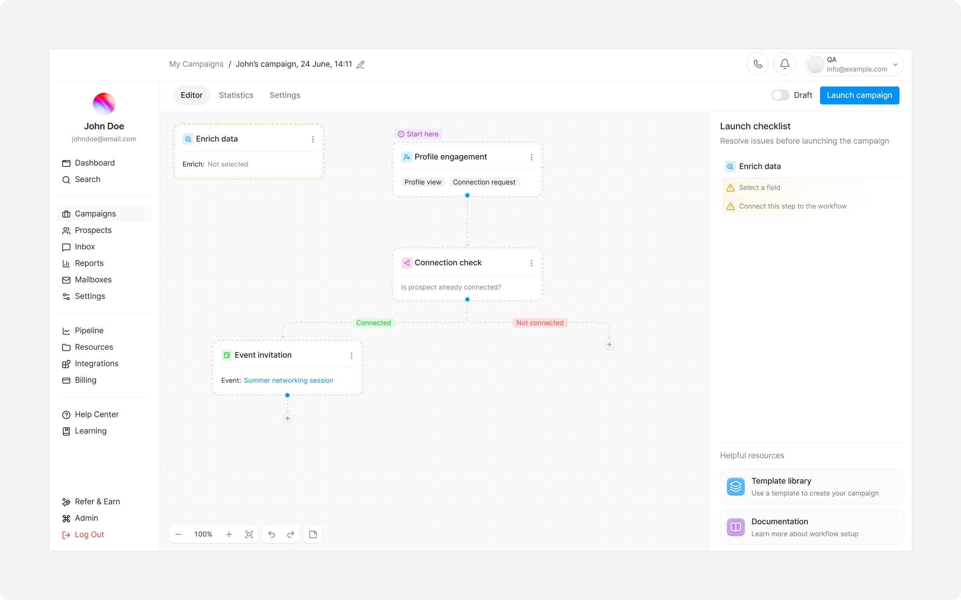
Task: Add a step below Event invitation
Action: (x=287, y=419)
